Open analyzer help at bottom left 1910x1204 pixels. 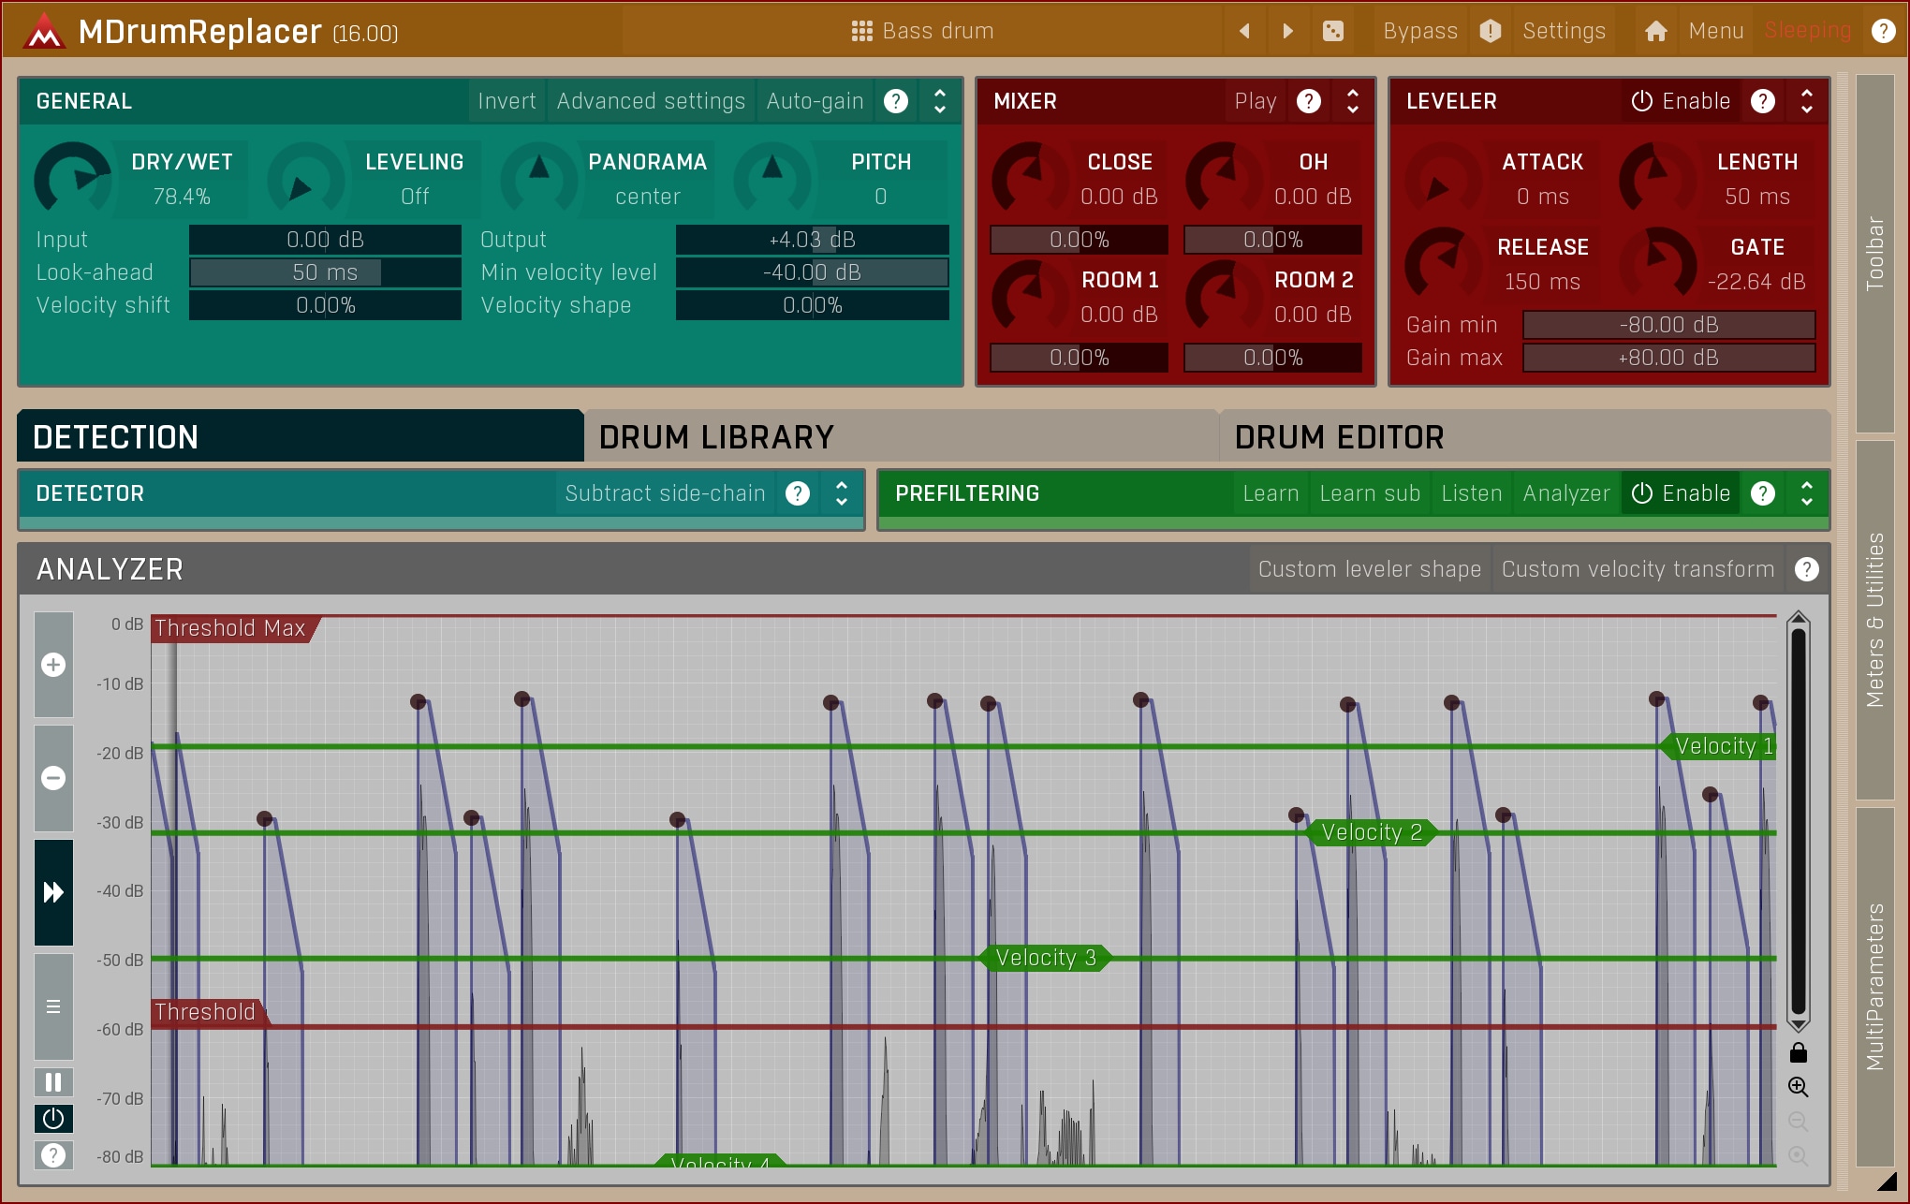53,1155
